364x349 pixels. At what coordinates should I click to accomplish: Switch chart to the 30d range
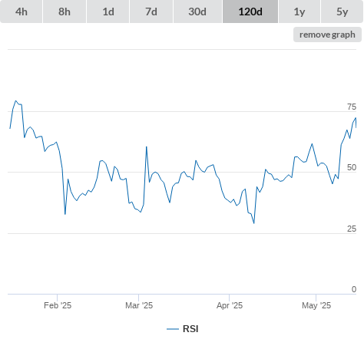click(197, 12)
